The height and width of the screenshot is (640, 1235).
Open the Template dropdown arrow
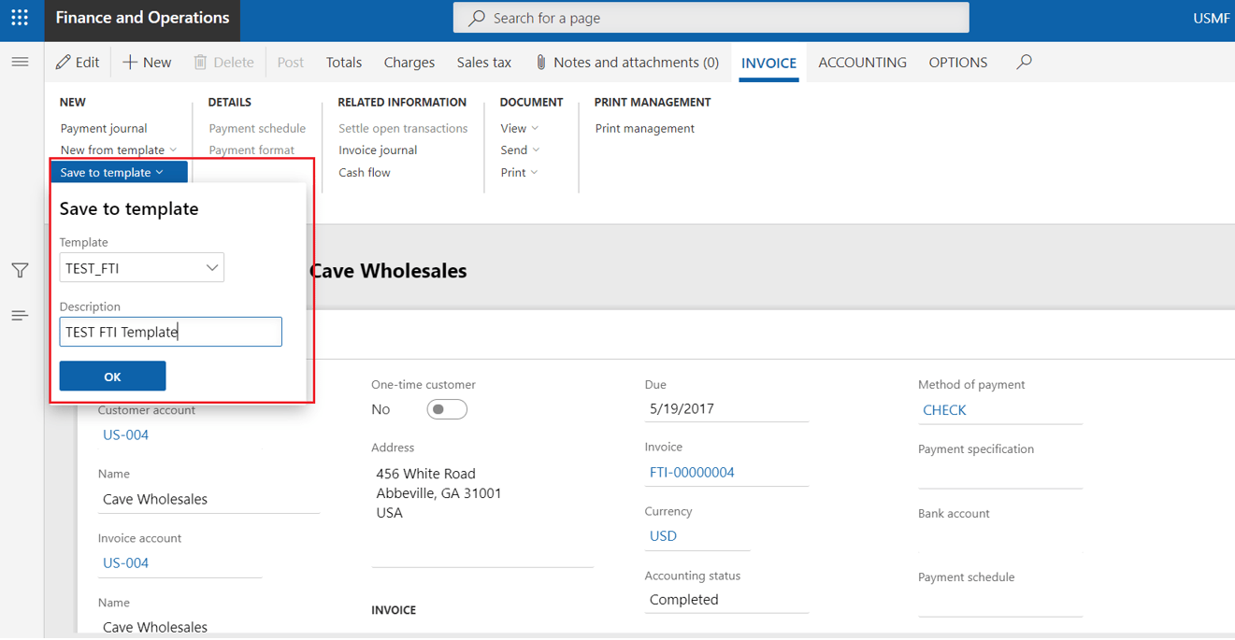[x=212, y=268]
